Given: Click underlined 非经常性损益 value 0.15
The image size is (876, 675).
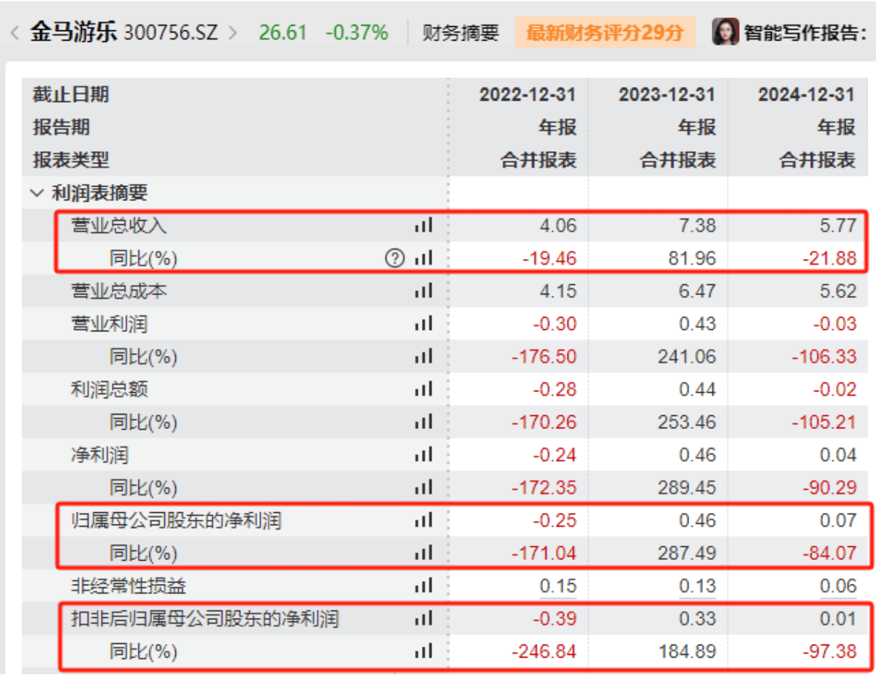Looking at the screenshot, I should [558, 587].
